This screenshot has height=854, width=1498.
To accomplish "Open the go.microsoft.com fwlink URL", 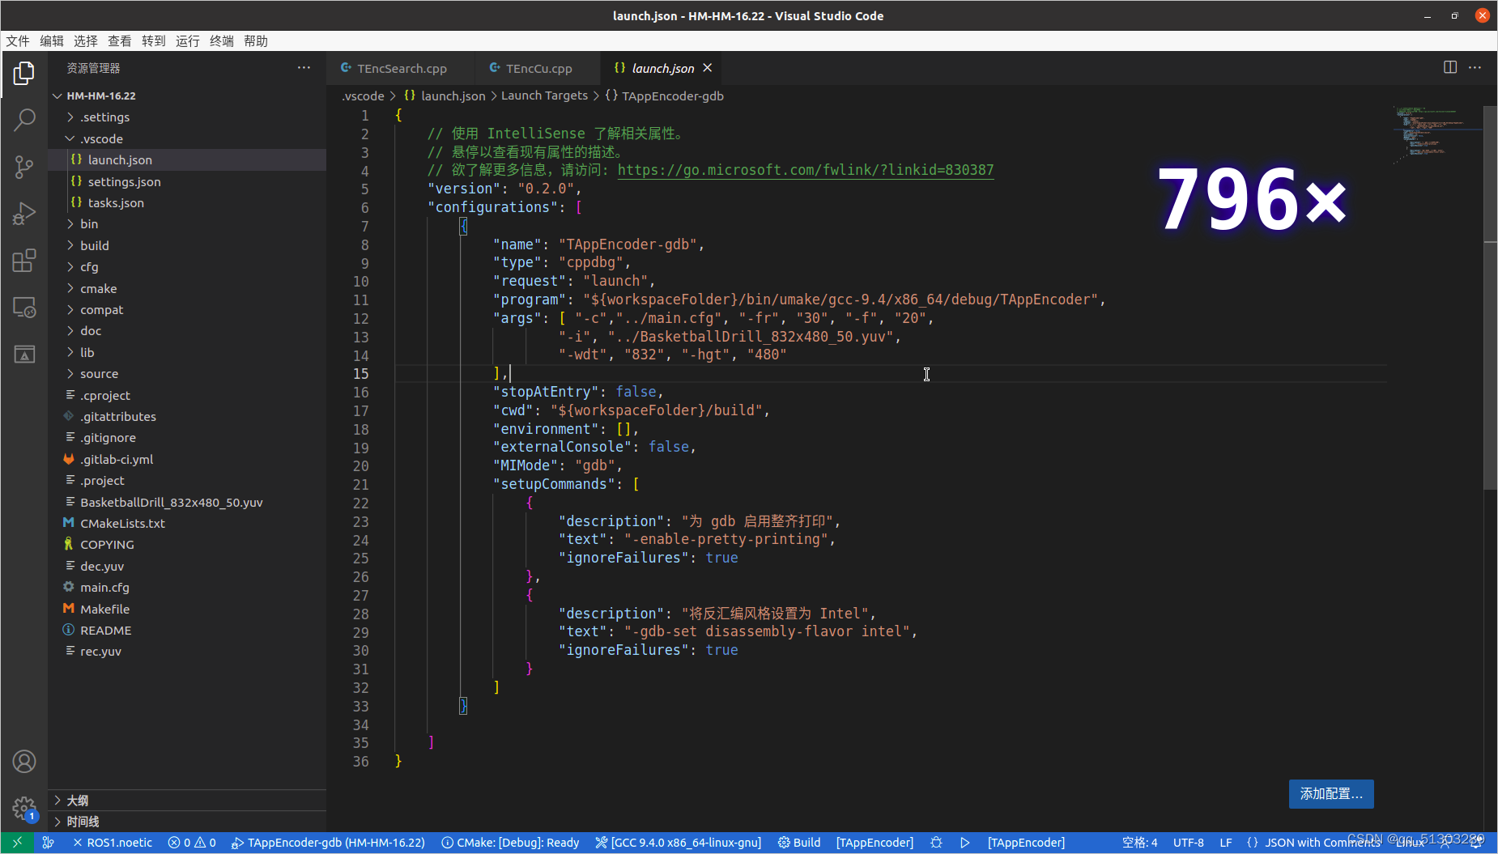I will pos(806,170).
